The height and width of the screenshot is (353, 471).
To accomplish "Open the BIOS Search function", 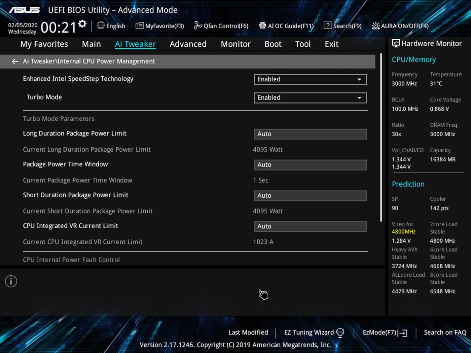I will [x=342, y=26].
